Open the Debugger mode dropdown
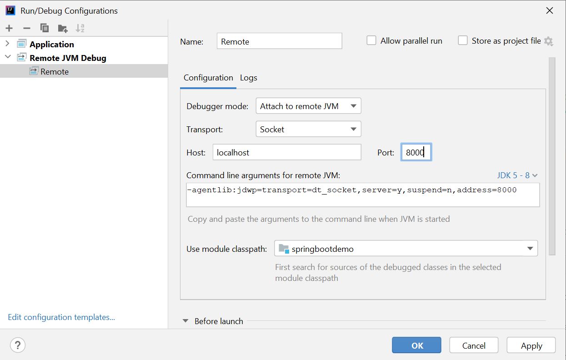Screen dimensions: 566x360 [308, 106]
